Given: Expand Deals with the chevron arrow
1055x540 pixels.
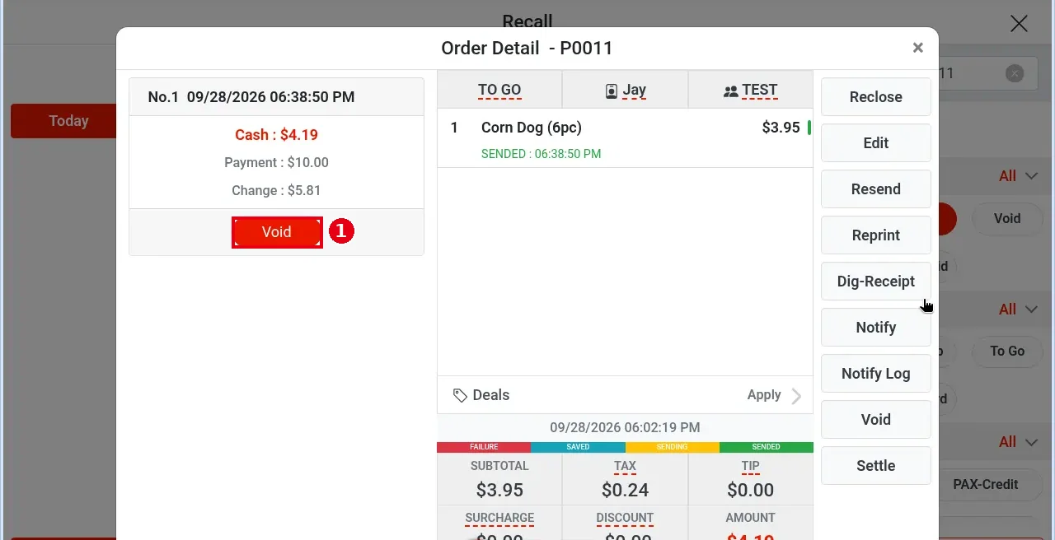Looking at the screenshot, I should [x=796, y=396].
